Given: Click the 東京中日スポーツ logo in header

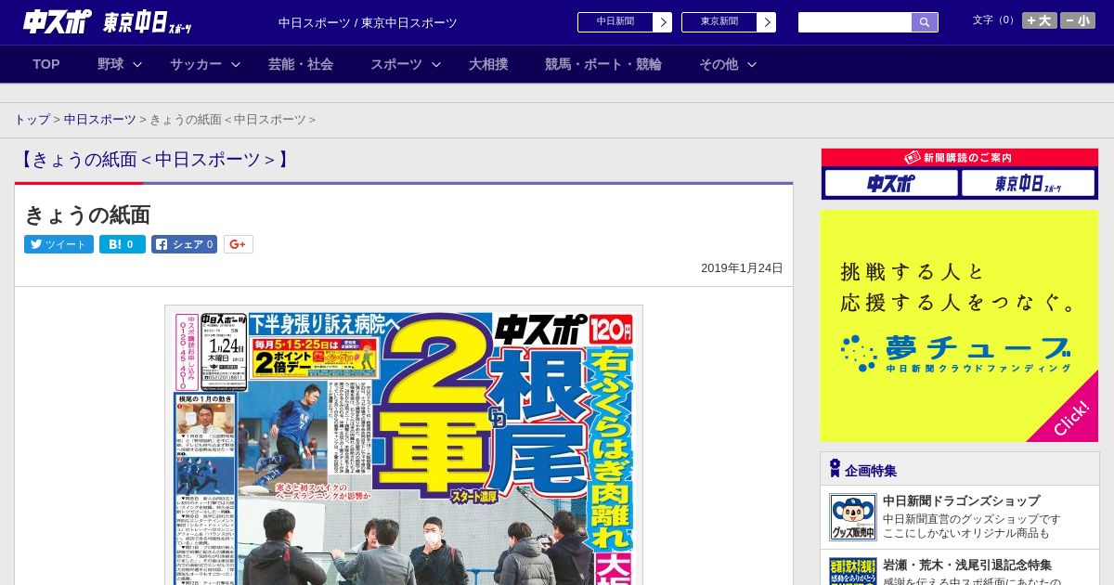Looking at the screenshot, I should (x=148, y=22).
